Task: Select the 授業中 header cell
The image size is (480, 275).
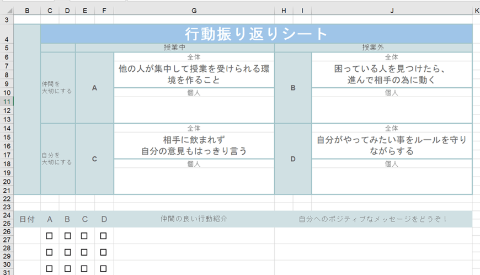Action: [x=175, y=48]
